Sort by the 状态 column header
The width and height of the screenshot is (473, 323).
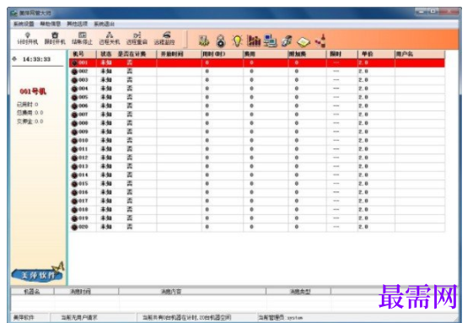click(x=106, y=54)
